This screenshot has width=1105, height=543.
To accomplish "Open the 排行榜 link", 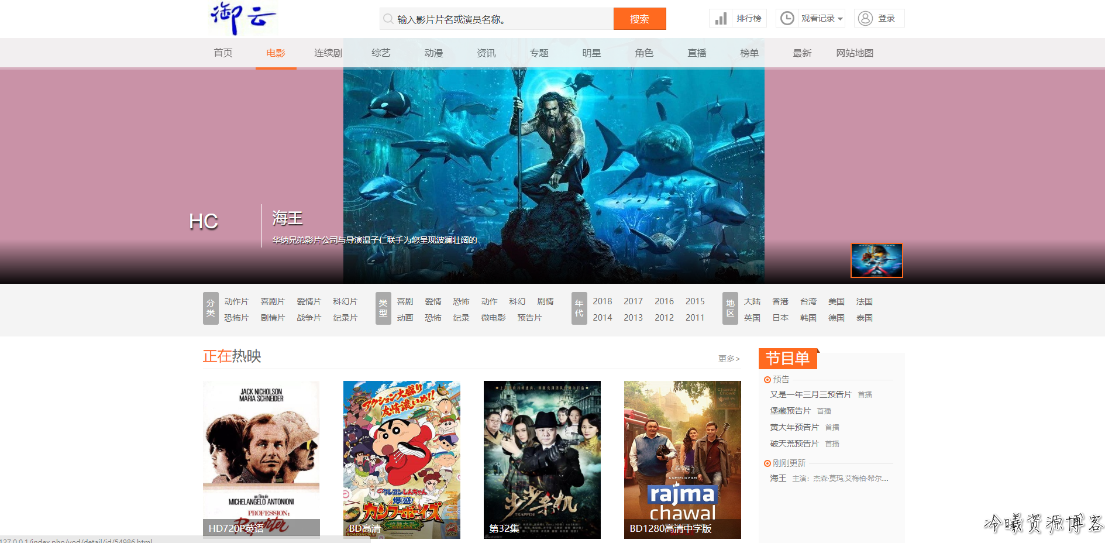I will (749, 18).
